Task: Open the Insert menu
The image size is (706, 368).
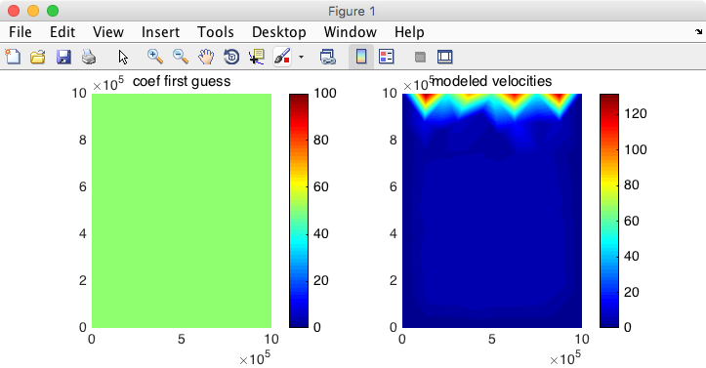Action: (x=160, y=32)
